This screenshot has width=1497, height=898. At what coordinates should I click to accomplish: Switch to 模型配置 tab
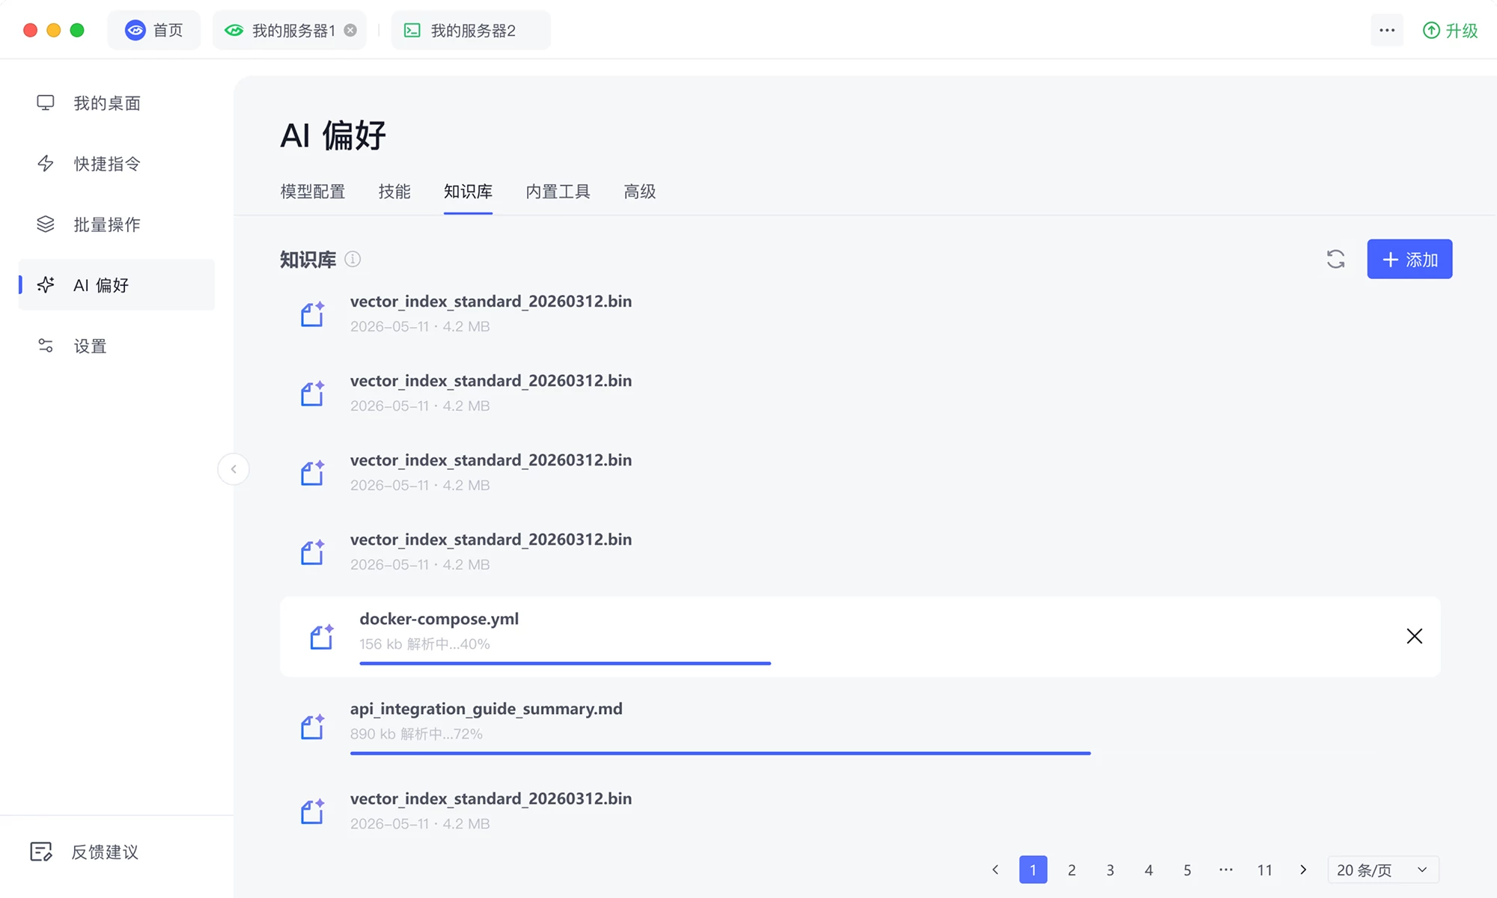click(x=313, y=192)
